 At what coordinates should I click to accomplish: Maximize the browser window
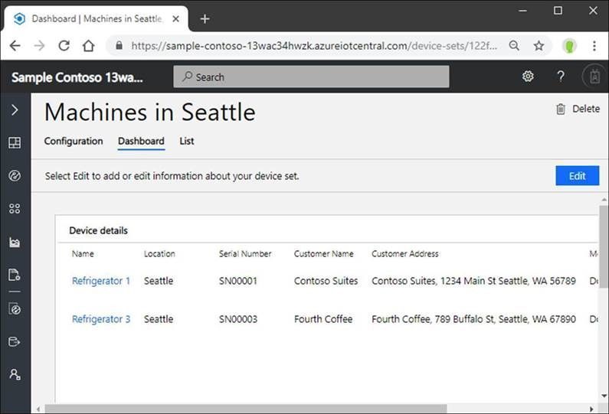pyautogui.click(x=558, y=11)
